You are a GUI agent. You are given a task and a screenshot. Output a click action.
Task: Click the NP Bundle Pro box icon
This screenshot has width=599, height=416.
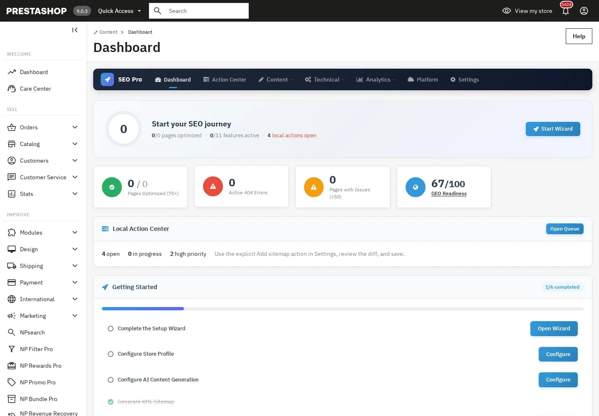pyautogui.click(x=12, y=399)
